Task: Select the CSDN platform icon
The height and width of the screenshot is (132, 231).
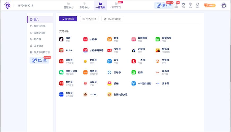Action: point(85,95)
